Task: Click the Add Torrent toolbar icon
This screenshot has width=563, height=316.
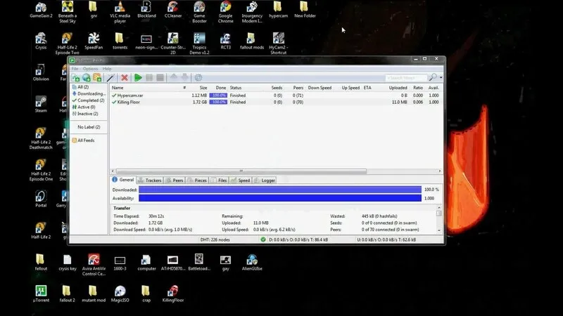Action: pyautogui.click(x=77, y=77)
